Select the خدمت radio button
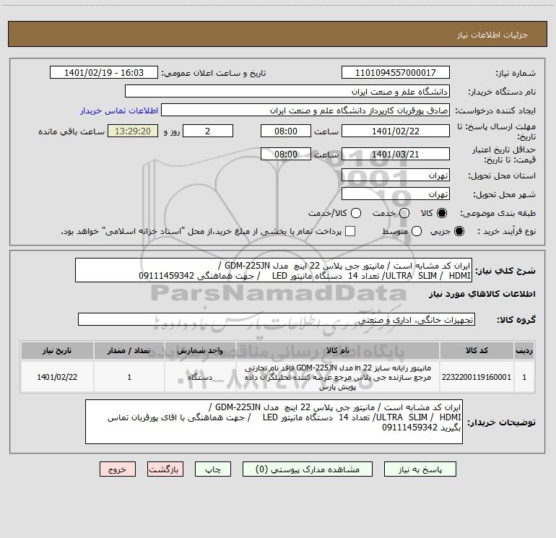556x538 pixels. (404, 213)
